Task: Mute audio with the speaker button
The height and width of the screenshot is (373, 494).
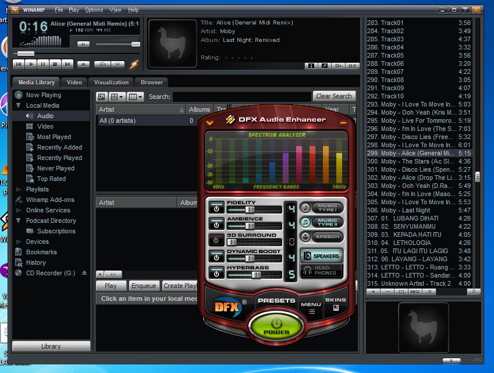Action: click(x=83, y=44)
